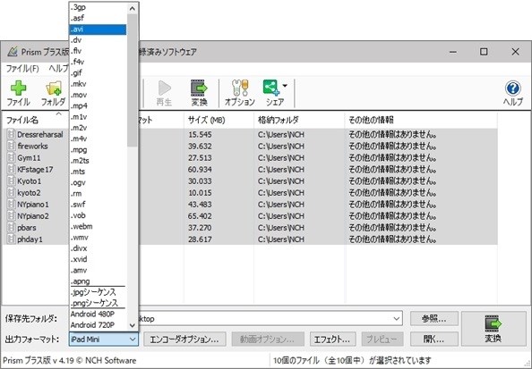The width and height of the screenshot is (532, 369).
Task: Click the green plus Add File icon
Action: (18, 88)
